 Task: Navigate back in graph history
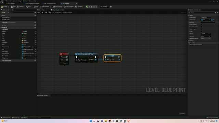point(42,13)
